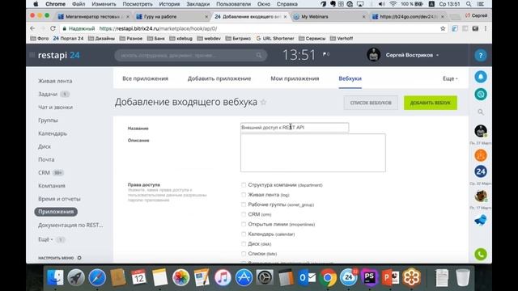Viewport: 518px width, 291px height.
Task: Check the Диск (disk) permission
Action: tap(244, 244)
